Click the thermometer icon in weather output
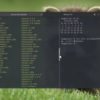The width and height of the screenshot is (100, 100). pos(66,41)
